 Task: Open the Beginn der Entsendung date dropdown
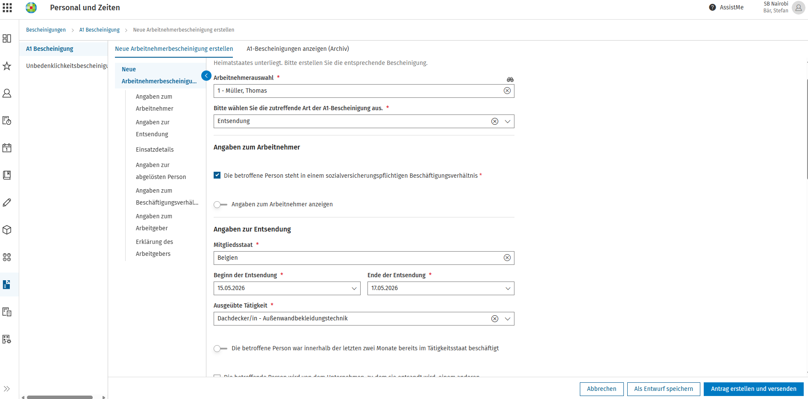354,288
